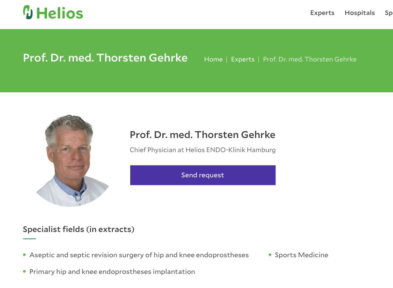
Task: Select the Sports Medicine list item
Action: pyautogui.click(x=301, y=255)
